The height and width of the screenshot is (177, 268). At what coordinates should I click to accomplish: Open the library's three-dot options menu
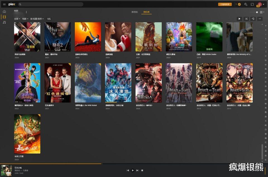pyautogui.click(x=26, y=12)
